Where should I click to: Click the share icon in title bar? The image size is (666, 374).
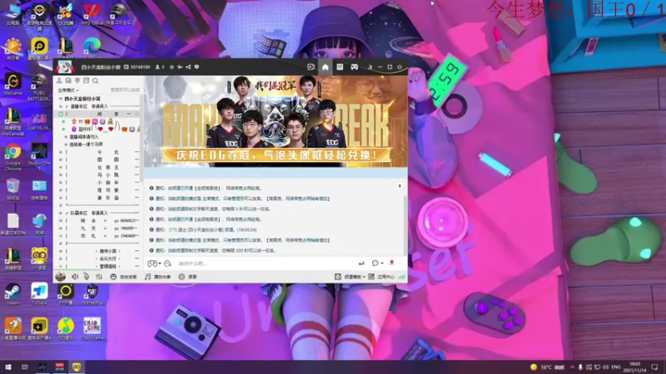click(188, 67)
